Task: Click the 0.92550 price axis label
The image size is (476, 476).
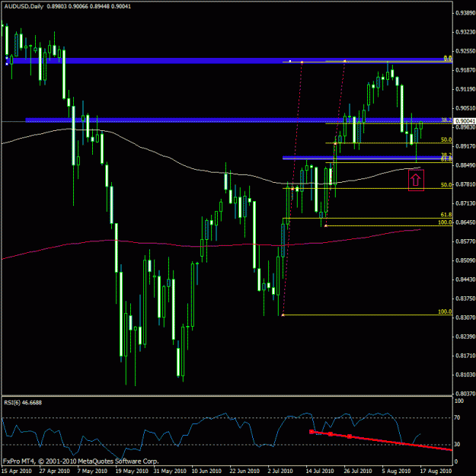Action: click(465, 51)
